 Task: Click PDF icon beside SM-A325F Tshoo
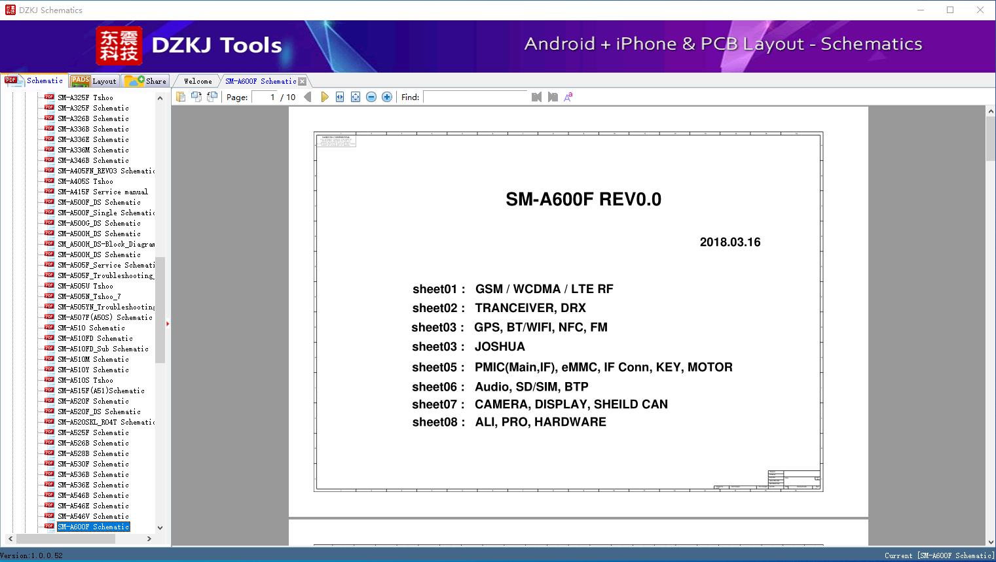click(x=49, y=97)
